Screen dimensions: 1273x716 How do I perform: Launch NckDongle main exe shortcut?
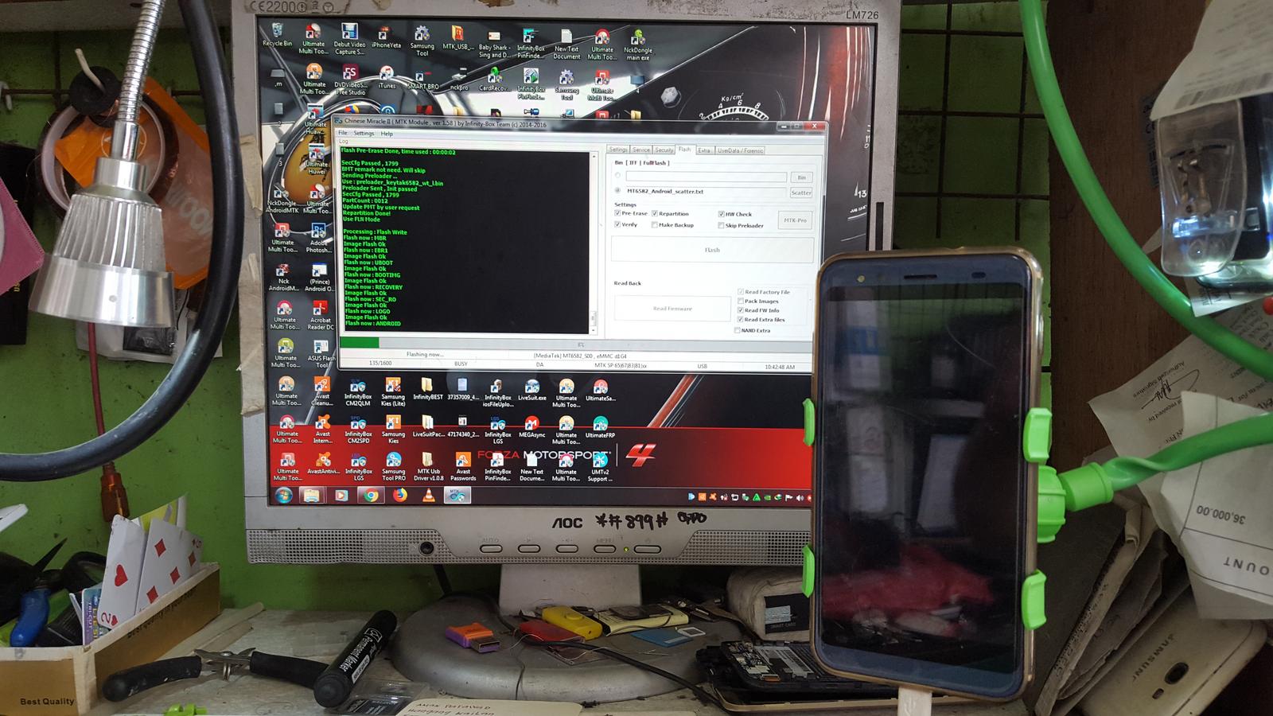click(x=637, y=46)
